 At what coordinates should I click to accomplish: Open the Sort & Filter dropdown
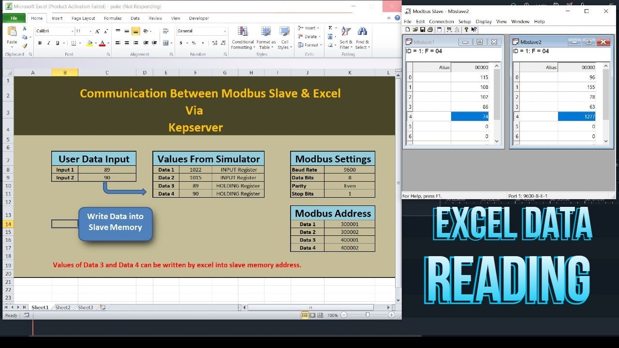pos(346,38)
